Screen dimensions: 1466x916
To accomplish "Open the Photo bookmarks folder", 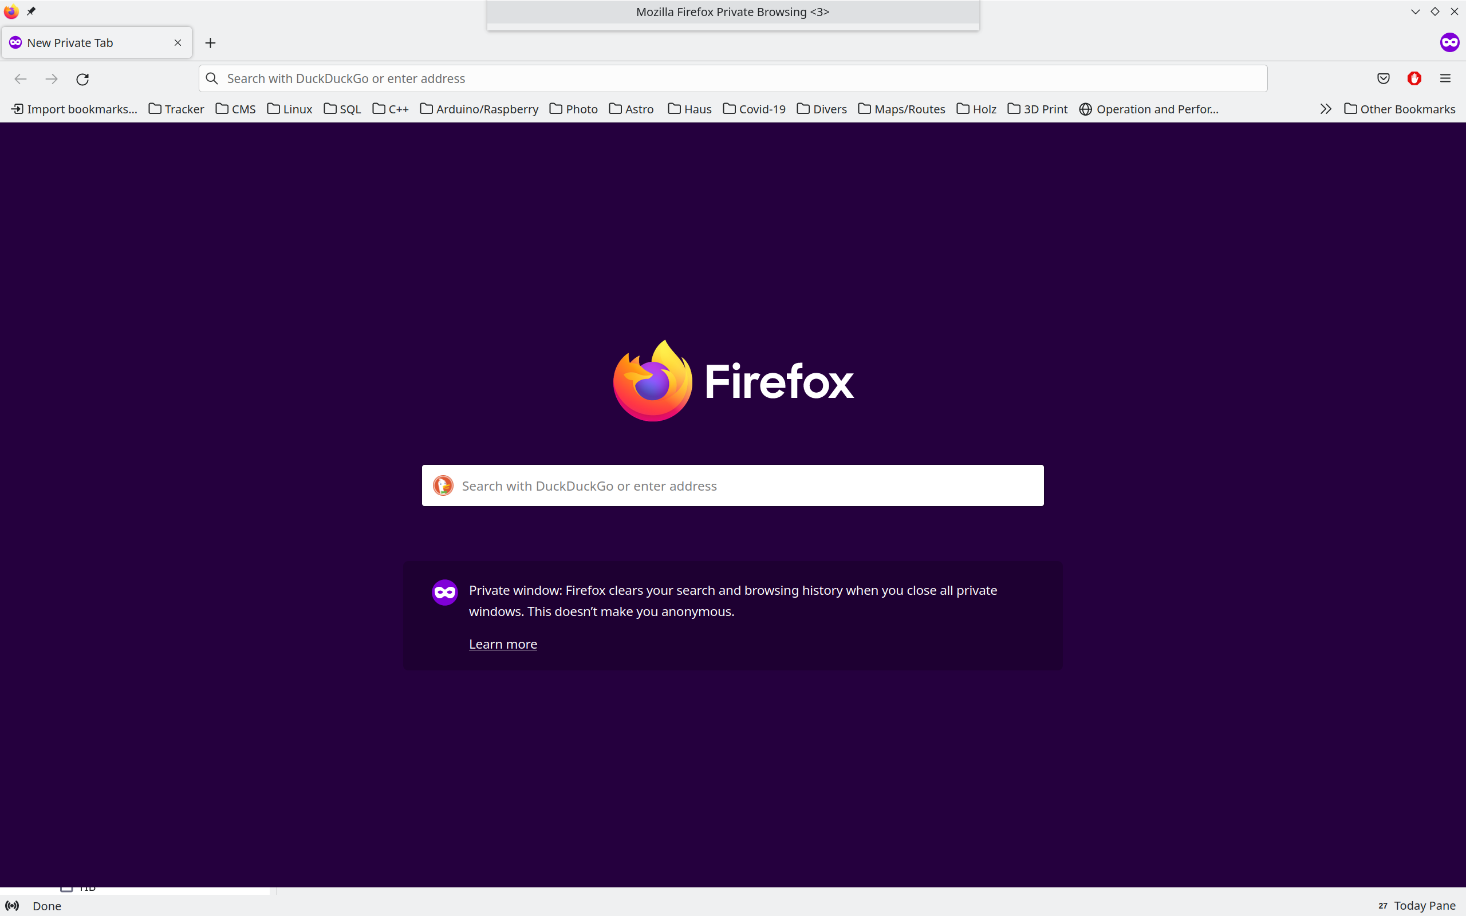I will [x=574, y=109].
